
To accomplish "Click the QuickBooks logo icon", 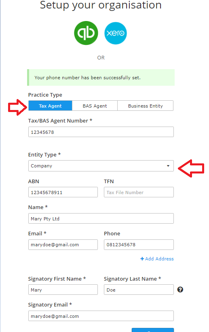I will (86, 33).
